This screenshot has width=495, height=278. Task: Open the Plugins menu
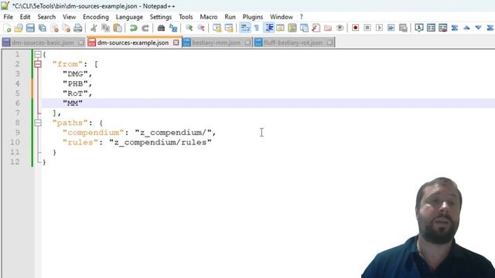pyautogui.click(x=253, y=17)
